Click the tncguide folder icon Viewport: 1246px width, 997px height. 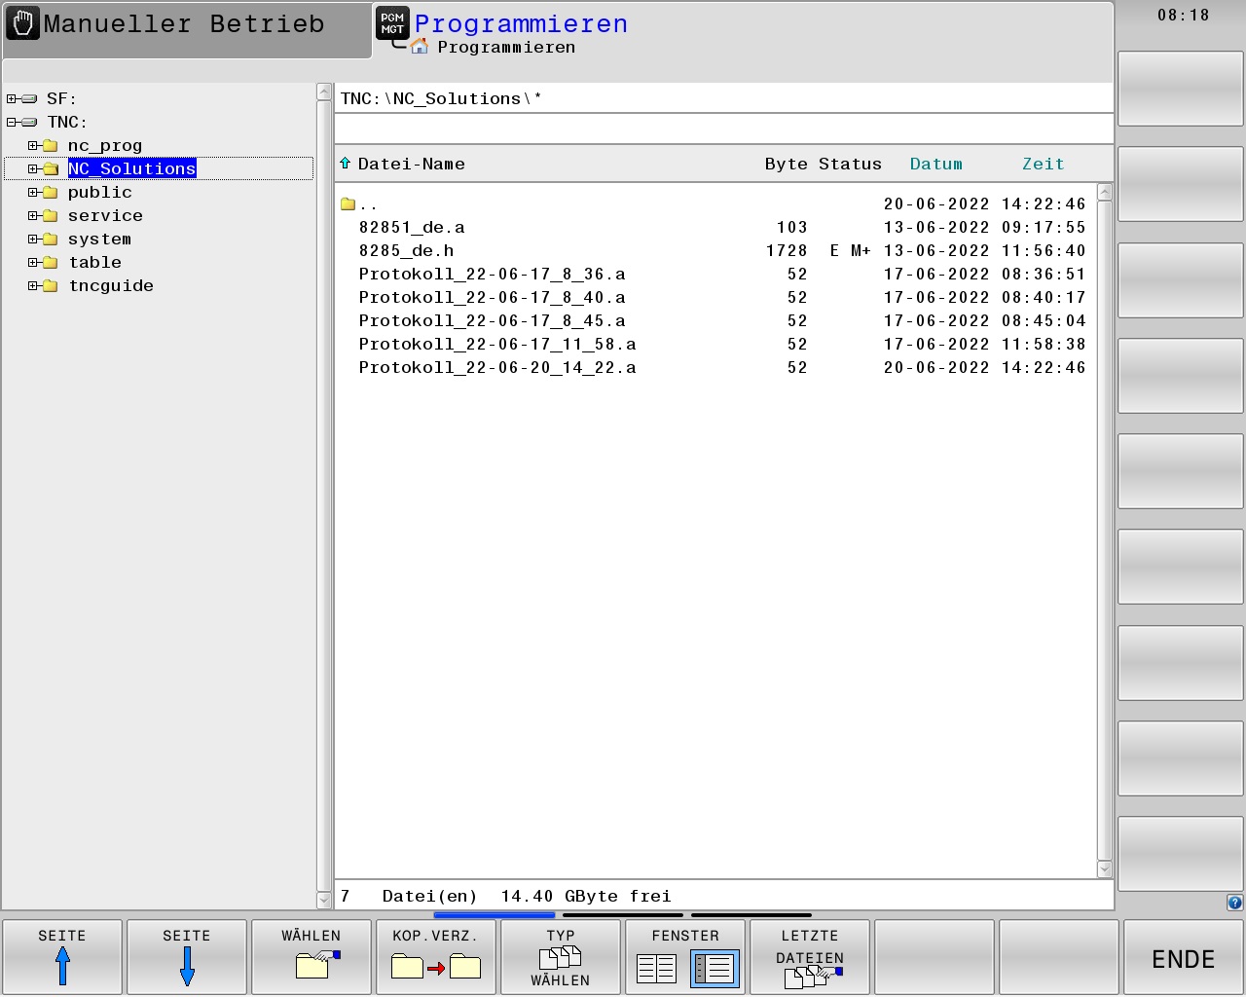point(51,285)
